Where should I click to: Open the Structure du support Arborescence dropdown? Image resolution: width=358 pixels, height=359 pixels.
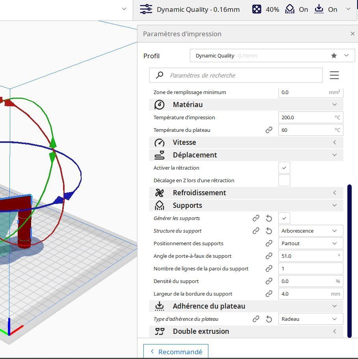[x=311, y=231]
